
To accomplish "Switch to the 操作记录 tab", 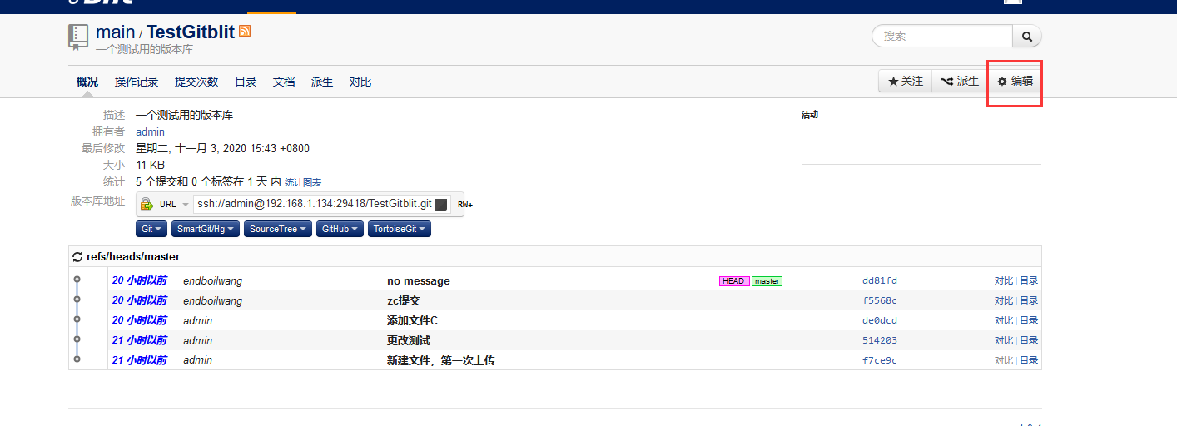I will [137, 82].
